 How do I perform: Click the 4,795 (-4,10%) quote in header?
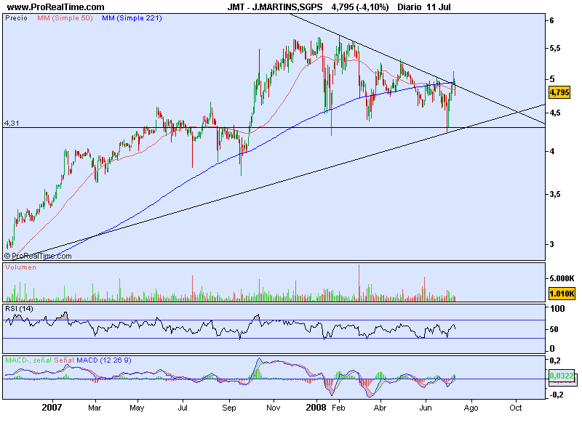360,7
